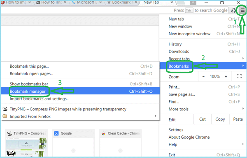Click the fullscreen icon beside zoom controls
The height and width of the screenshot is (158, 247).
(x=239, y=76)
